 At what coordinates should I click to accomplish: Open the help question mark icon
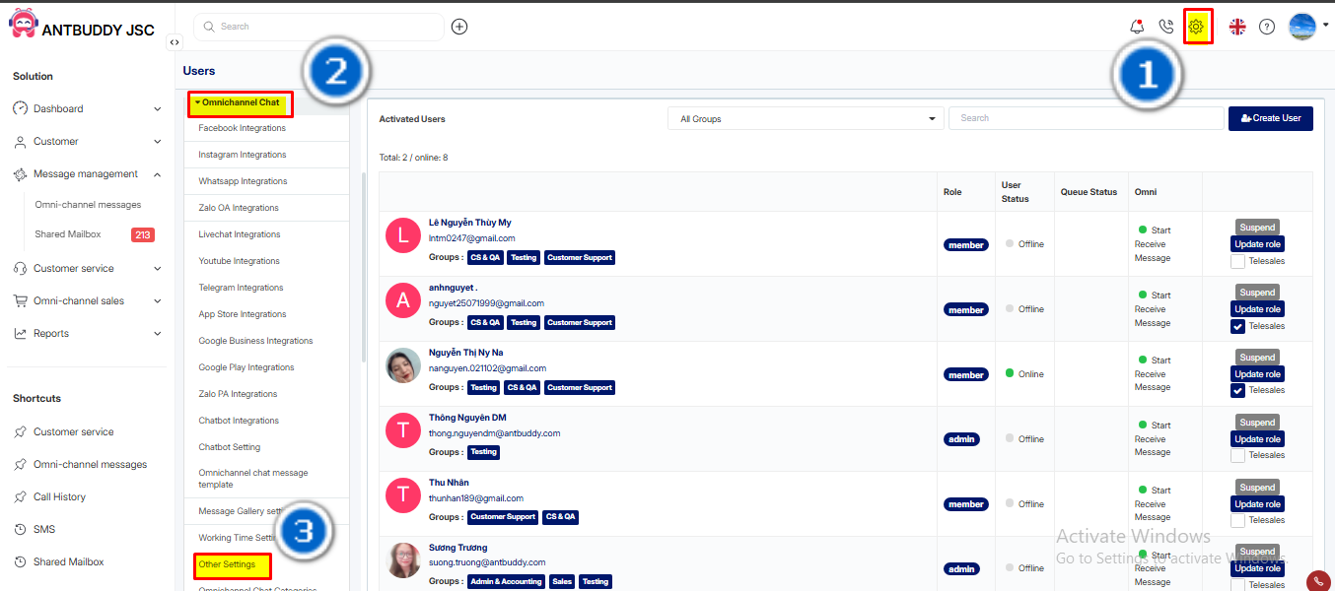1267,27
